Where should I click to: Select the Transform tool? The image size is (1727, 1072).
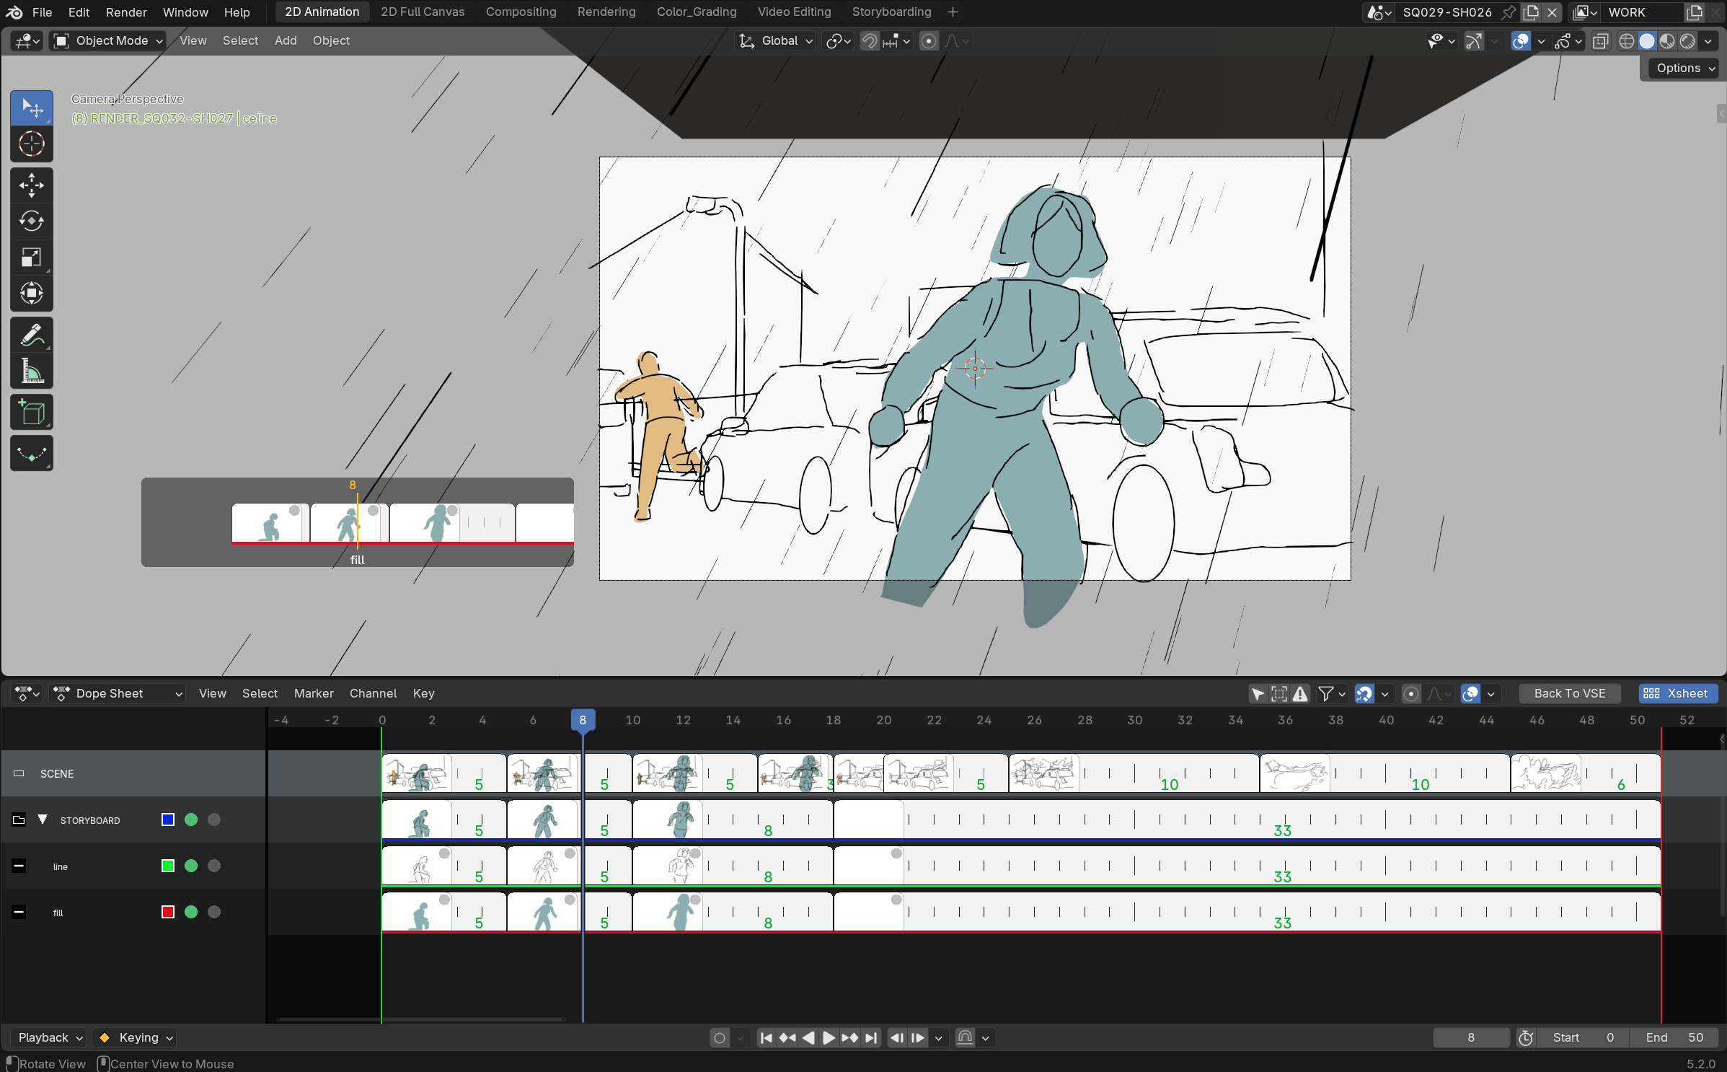pyautogui.click(x=31, y=293)
